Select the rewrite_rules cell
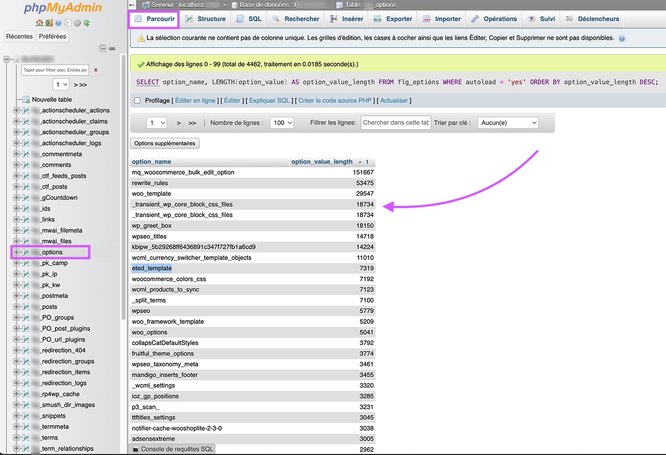The image size is (666, 455). (210, 183)
